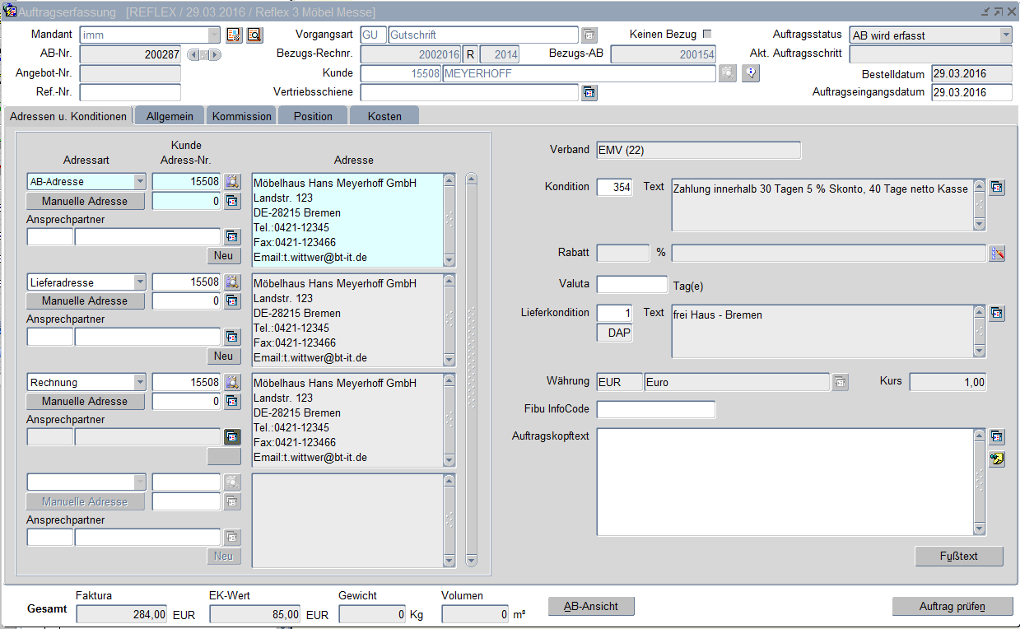Expand the Auftragsstatus dropdown
This screenshot has width=1020, height=629.
coord(1005,35)
